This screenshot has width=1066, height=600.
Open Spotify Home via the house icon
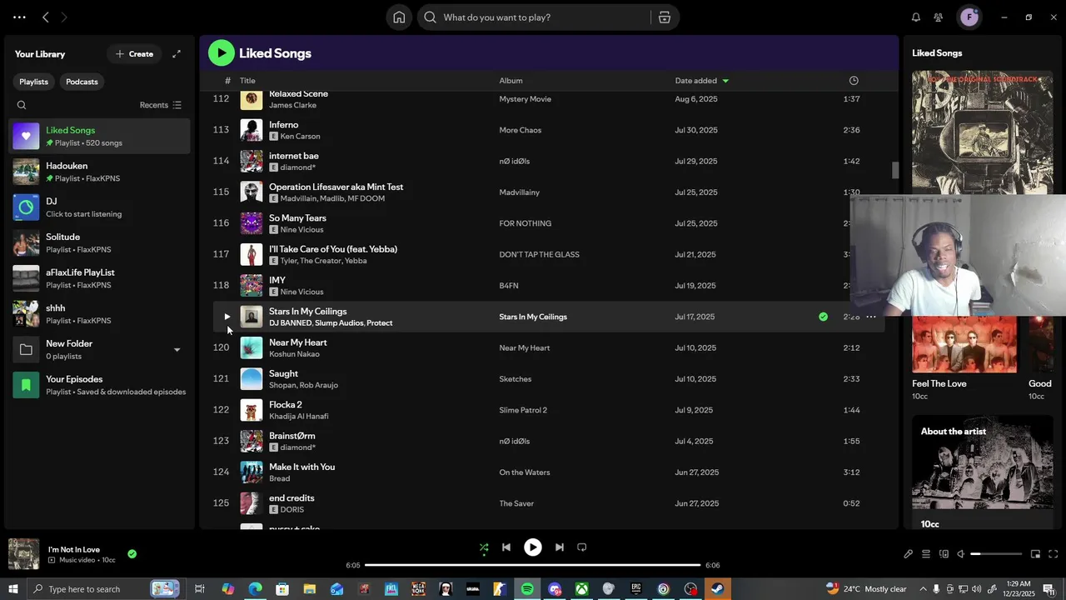(x=399, y=17)
